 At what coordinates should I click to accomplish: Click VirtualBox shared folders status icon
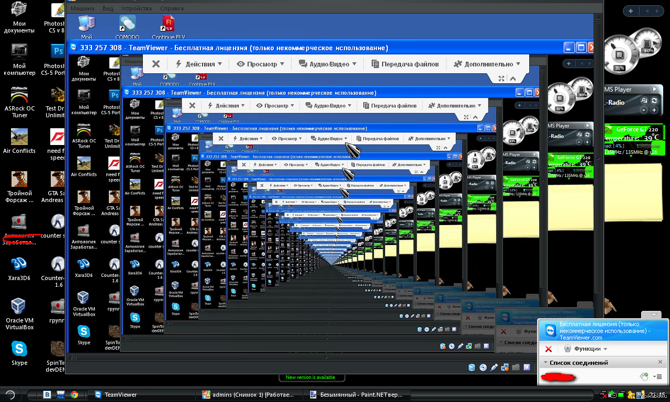click(x=516, y=367)
